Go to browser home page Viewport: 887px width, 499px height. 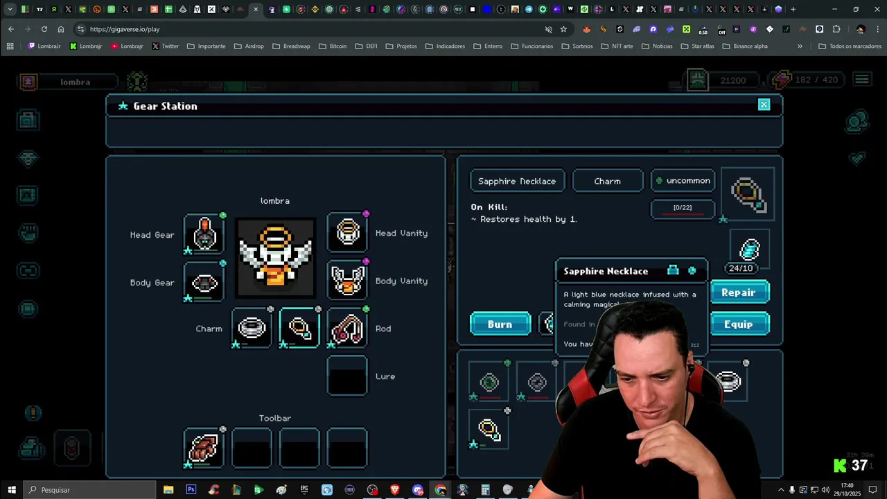click(61, 29)
